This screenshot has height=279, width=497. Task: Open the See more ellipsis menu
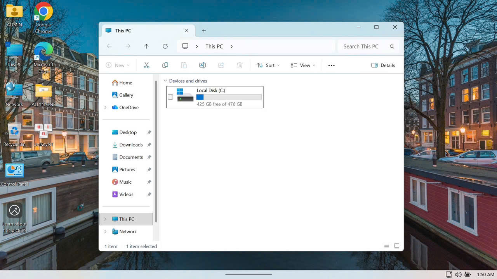331,65
